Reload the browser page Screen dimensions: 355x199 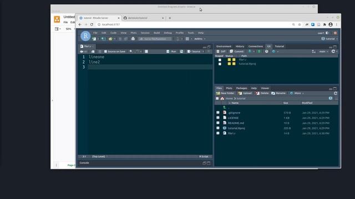(x=92, y=24)
